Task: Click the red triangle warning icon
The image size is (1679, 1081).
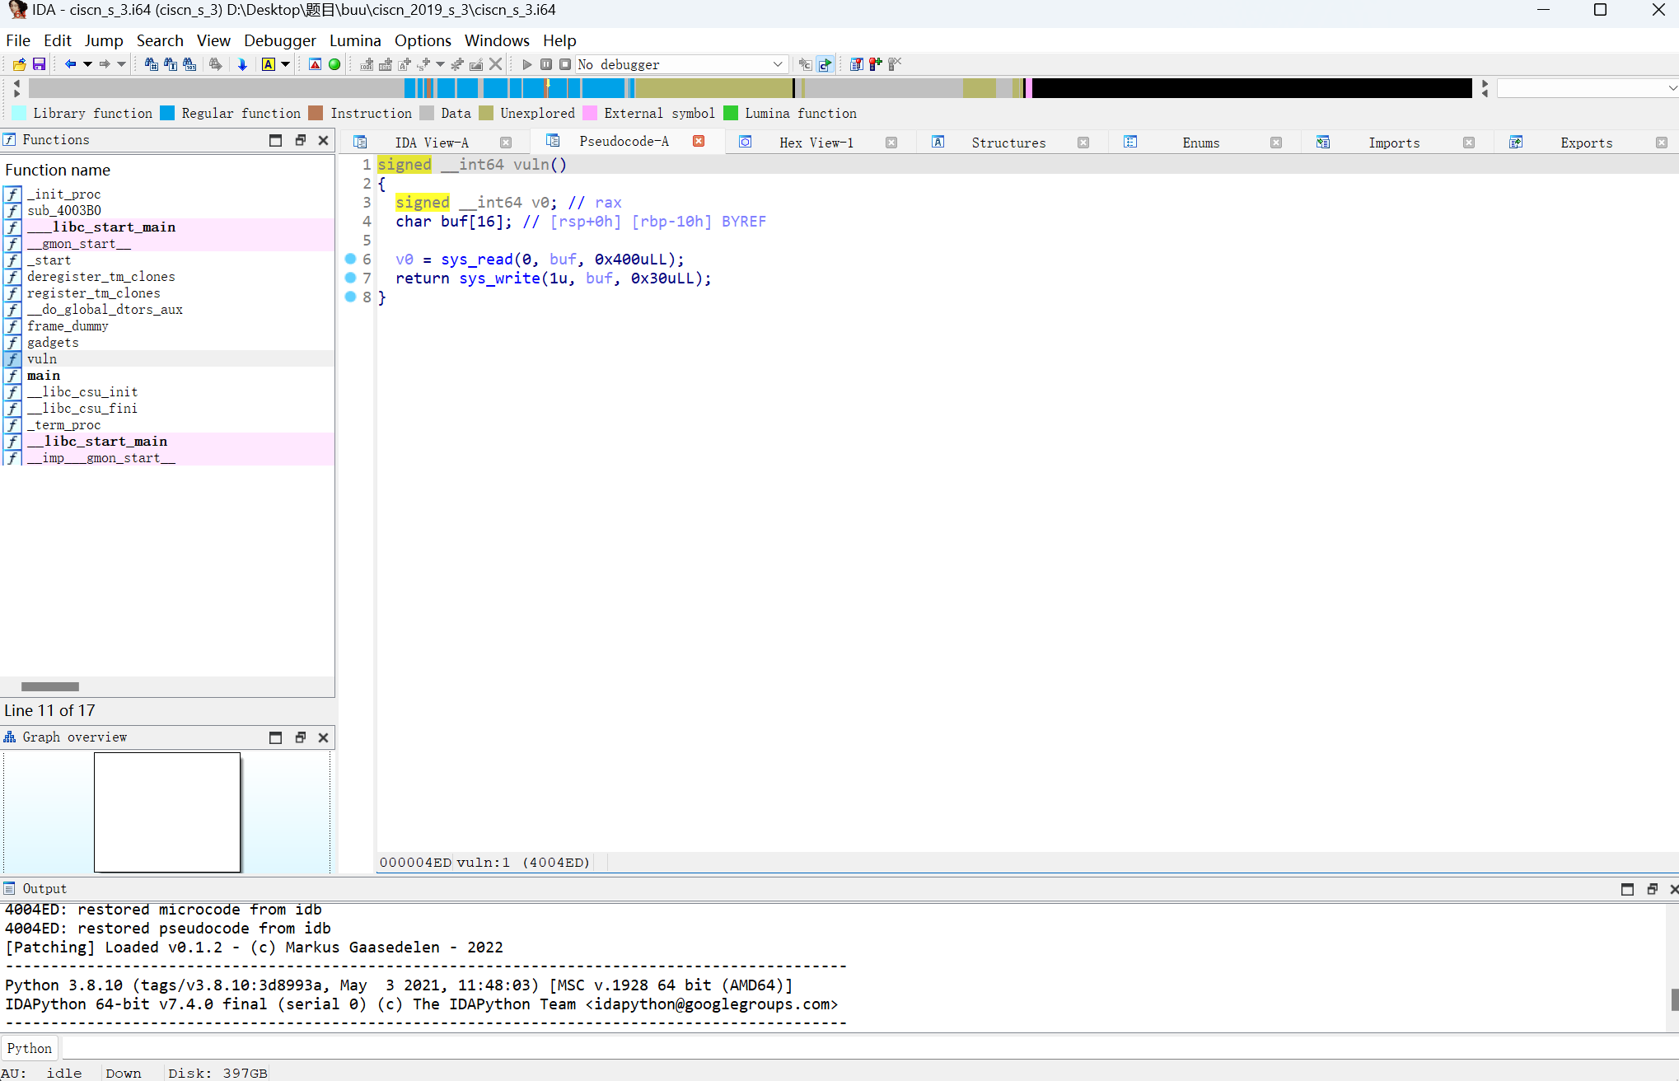Action: coord(315,64)
